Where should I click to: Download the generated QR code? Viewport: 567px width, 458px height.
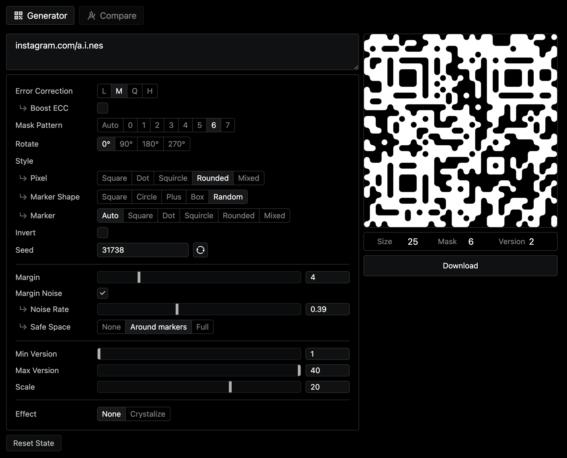(x=460, y=265)
